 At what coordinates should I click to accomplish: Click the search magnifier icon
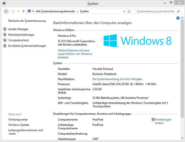point(178,11)
